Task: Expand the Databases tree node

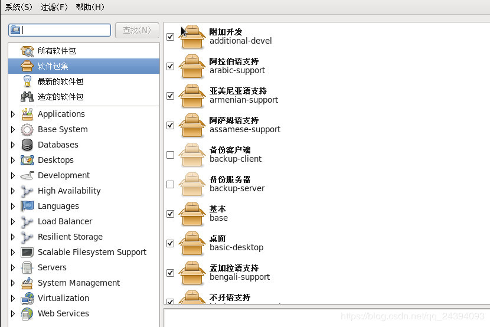Action: 13,145
